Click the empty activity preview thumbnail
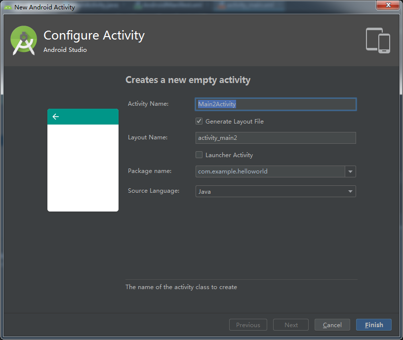Screen dimensions: 403x340 (x=83, y=160)
